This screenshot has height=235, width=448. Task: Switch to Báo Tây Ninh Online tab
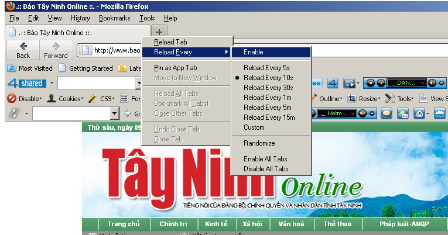click(x=78, y=33)
